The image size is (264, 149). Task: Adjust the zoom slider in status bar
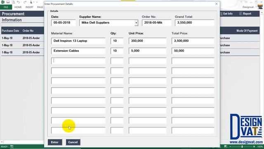click(242, 147)
